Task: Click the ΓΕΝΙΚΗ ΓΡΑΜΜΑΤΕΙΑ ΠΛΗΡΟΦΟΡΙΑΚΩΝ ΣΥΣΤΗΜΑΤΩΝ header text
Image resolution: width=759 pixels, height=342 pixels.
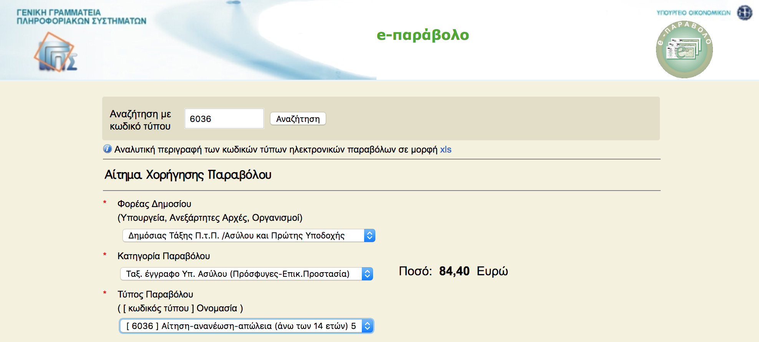Action: (x=81, y=17)
